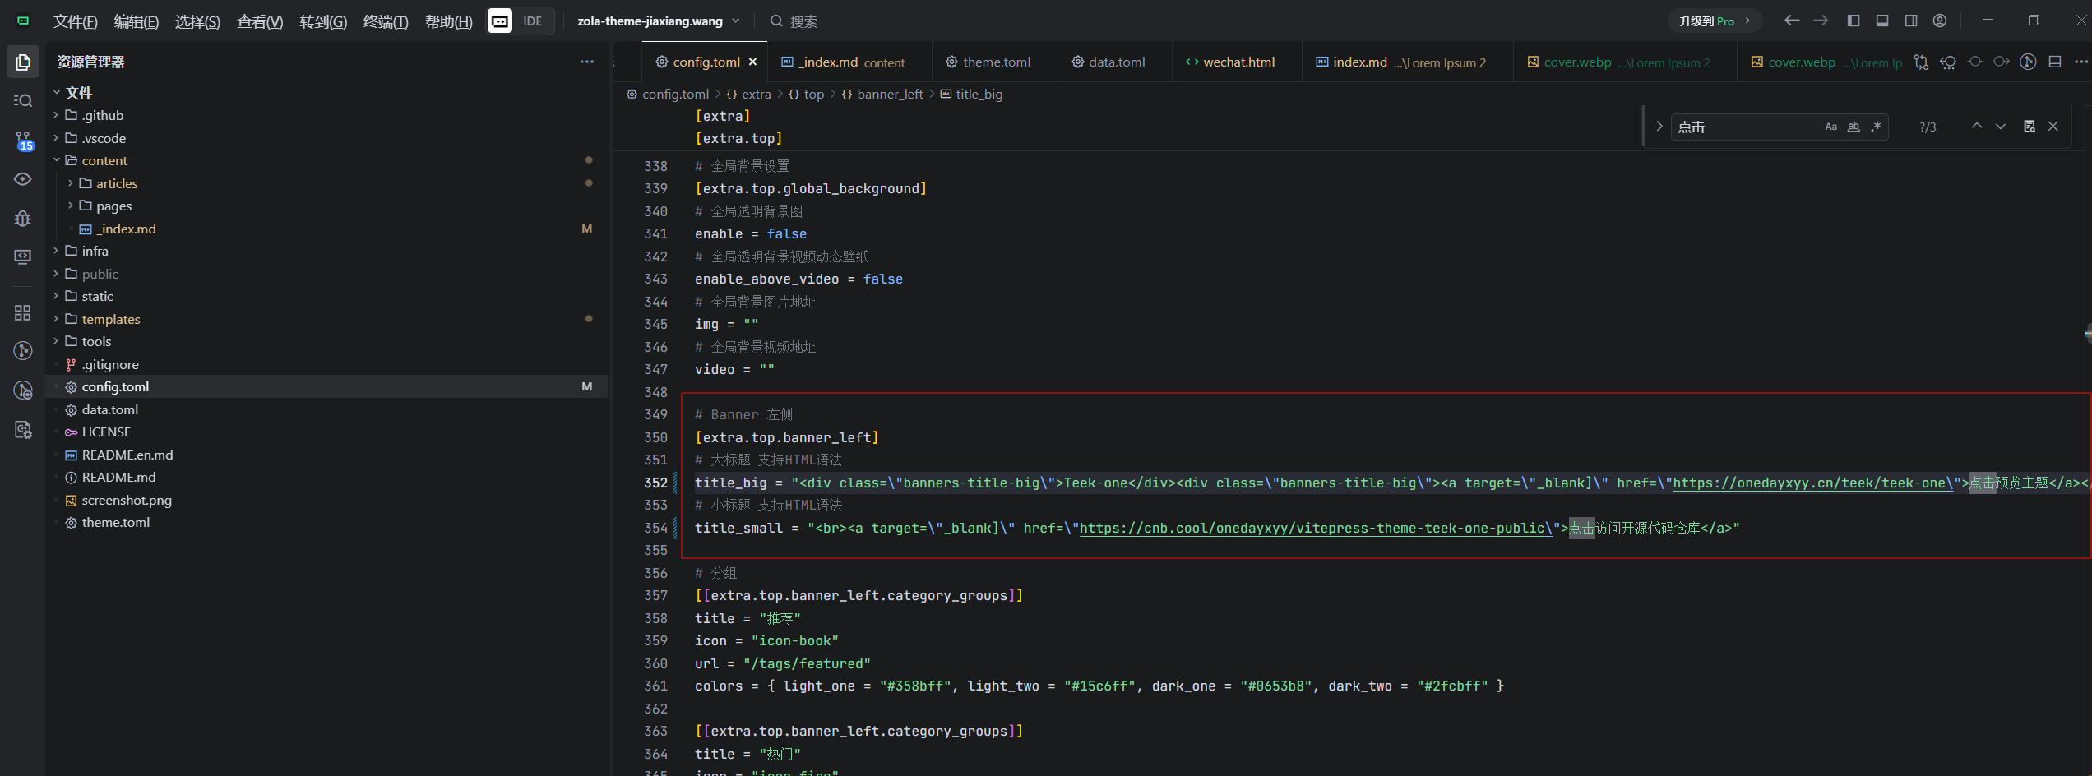Go back with the left arrow in title bar
The width and height of the screenshot is (2092, 776).
pyautogui.click(x=1792, y=21)
